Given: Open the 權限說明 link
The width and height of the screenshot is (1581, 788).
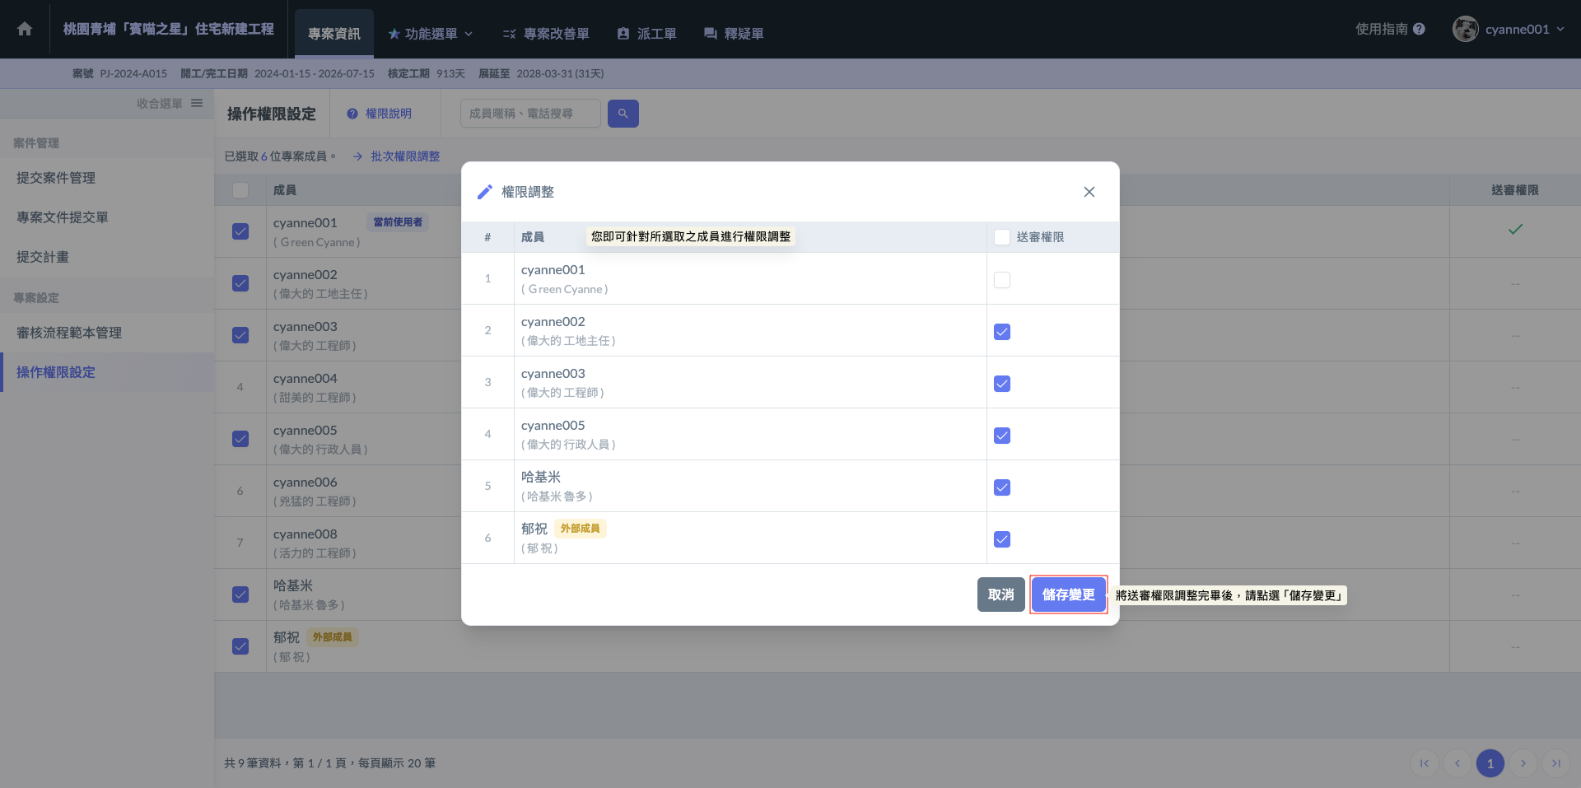Looking at the screenshot, I should [380, 114].
